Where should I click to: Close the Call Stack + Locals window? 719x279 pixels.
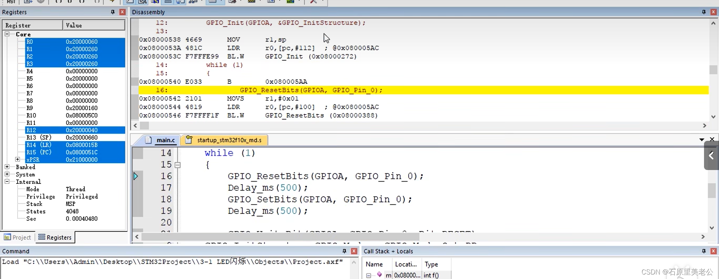point(713,251)
